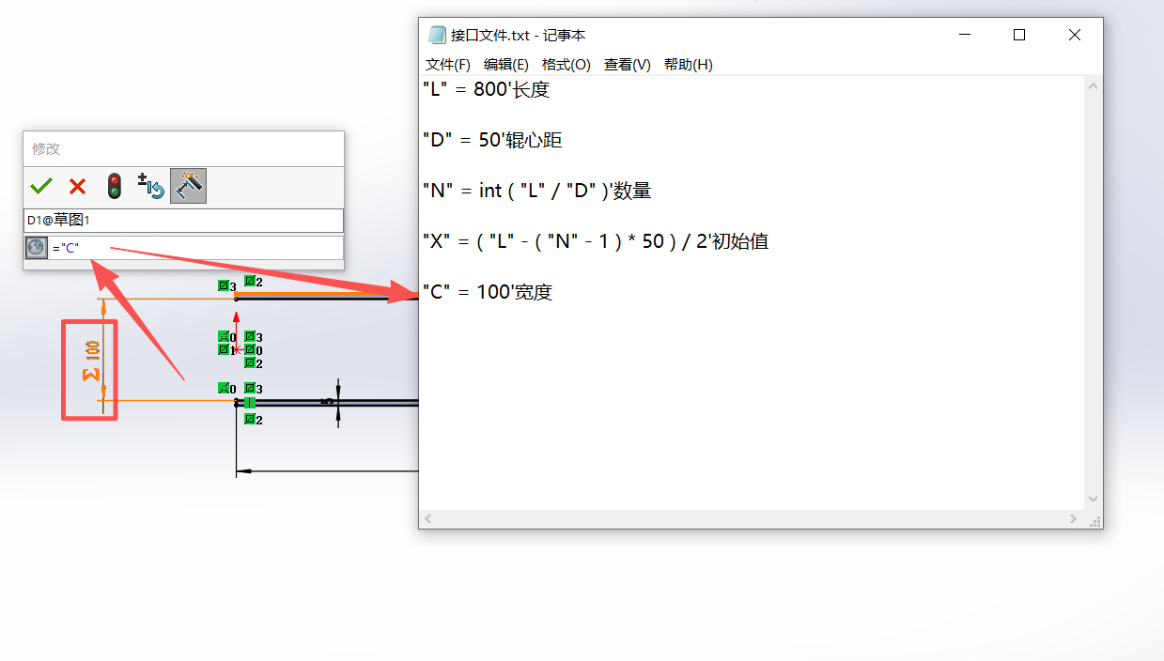Minimize the Notepad window
This screenshot has width=1164, height=661.
tap(965, 35)
